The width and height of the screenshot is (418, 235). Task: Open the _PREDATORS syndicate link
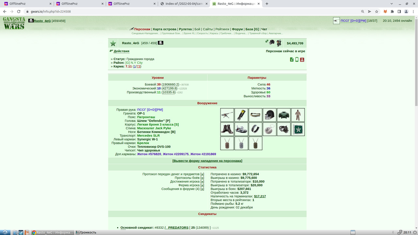point(177,227)
